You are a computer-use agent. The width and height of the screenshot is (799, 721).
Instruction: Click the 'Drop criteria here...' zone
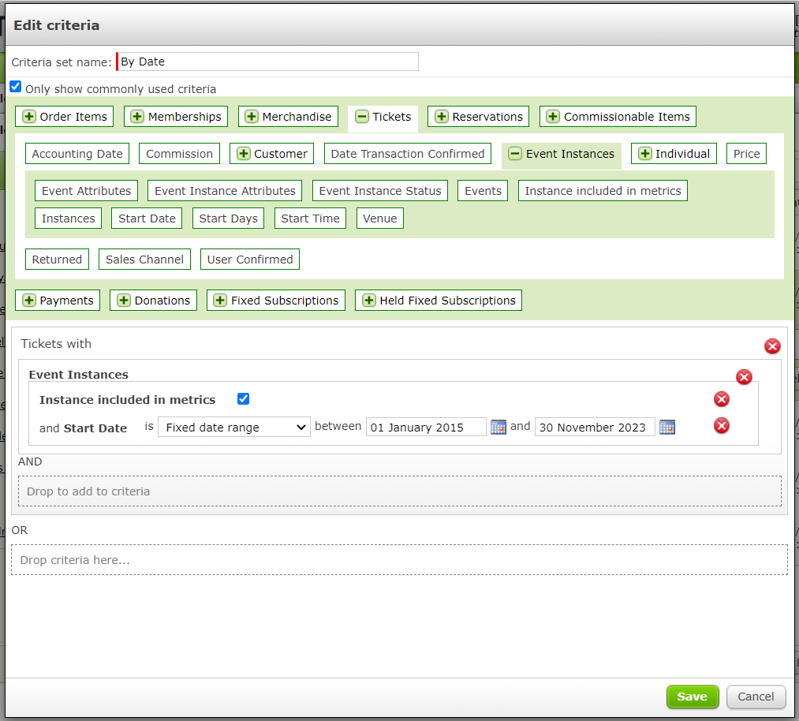tap(399, 560)
